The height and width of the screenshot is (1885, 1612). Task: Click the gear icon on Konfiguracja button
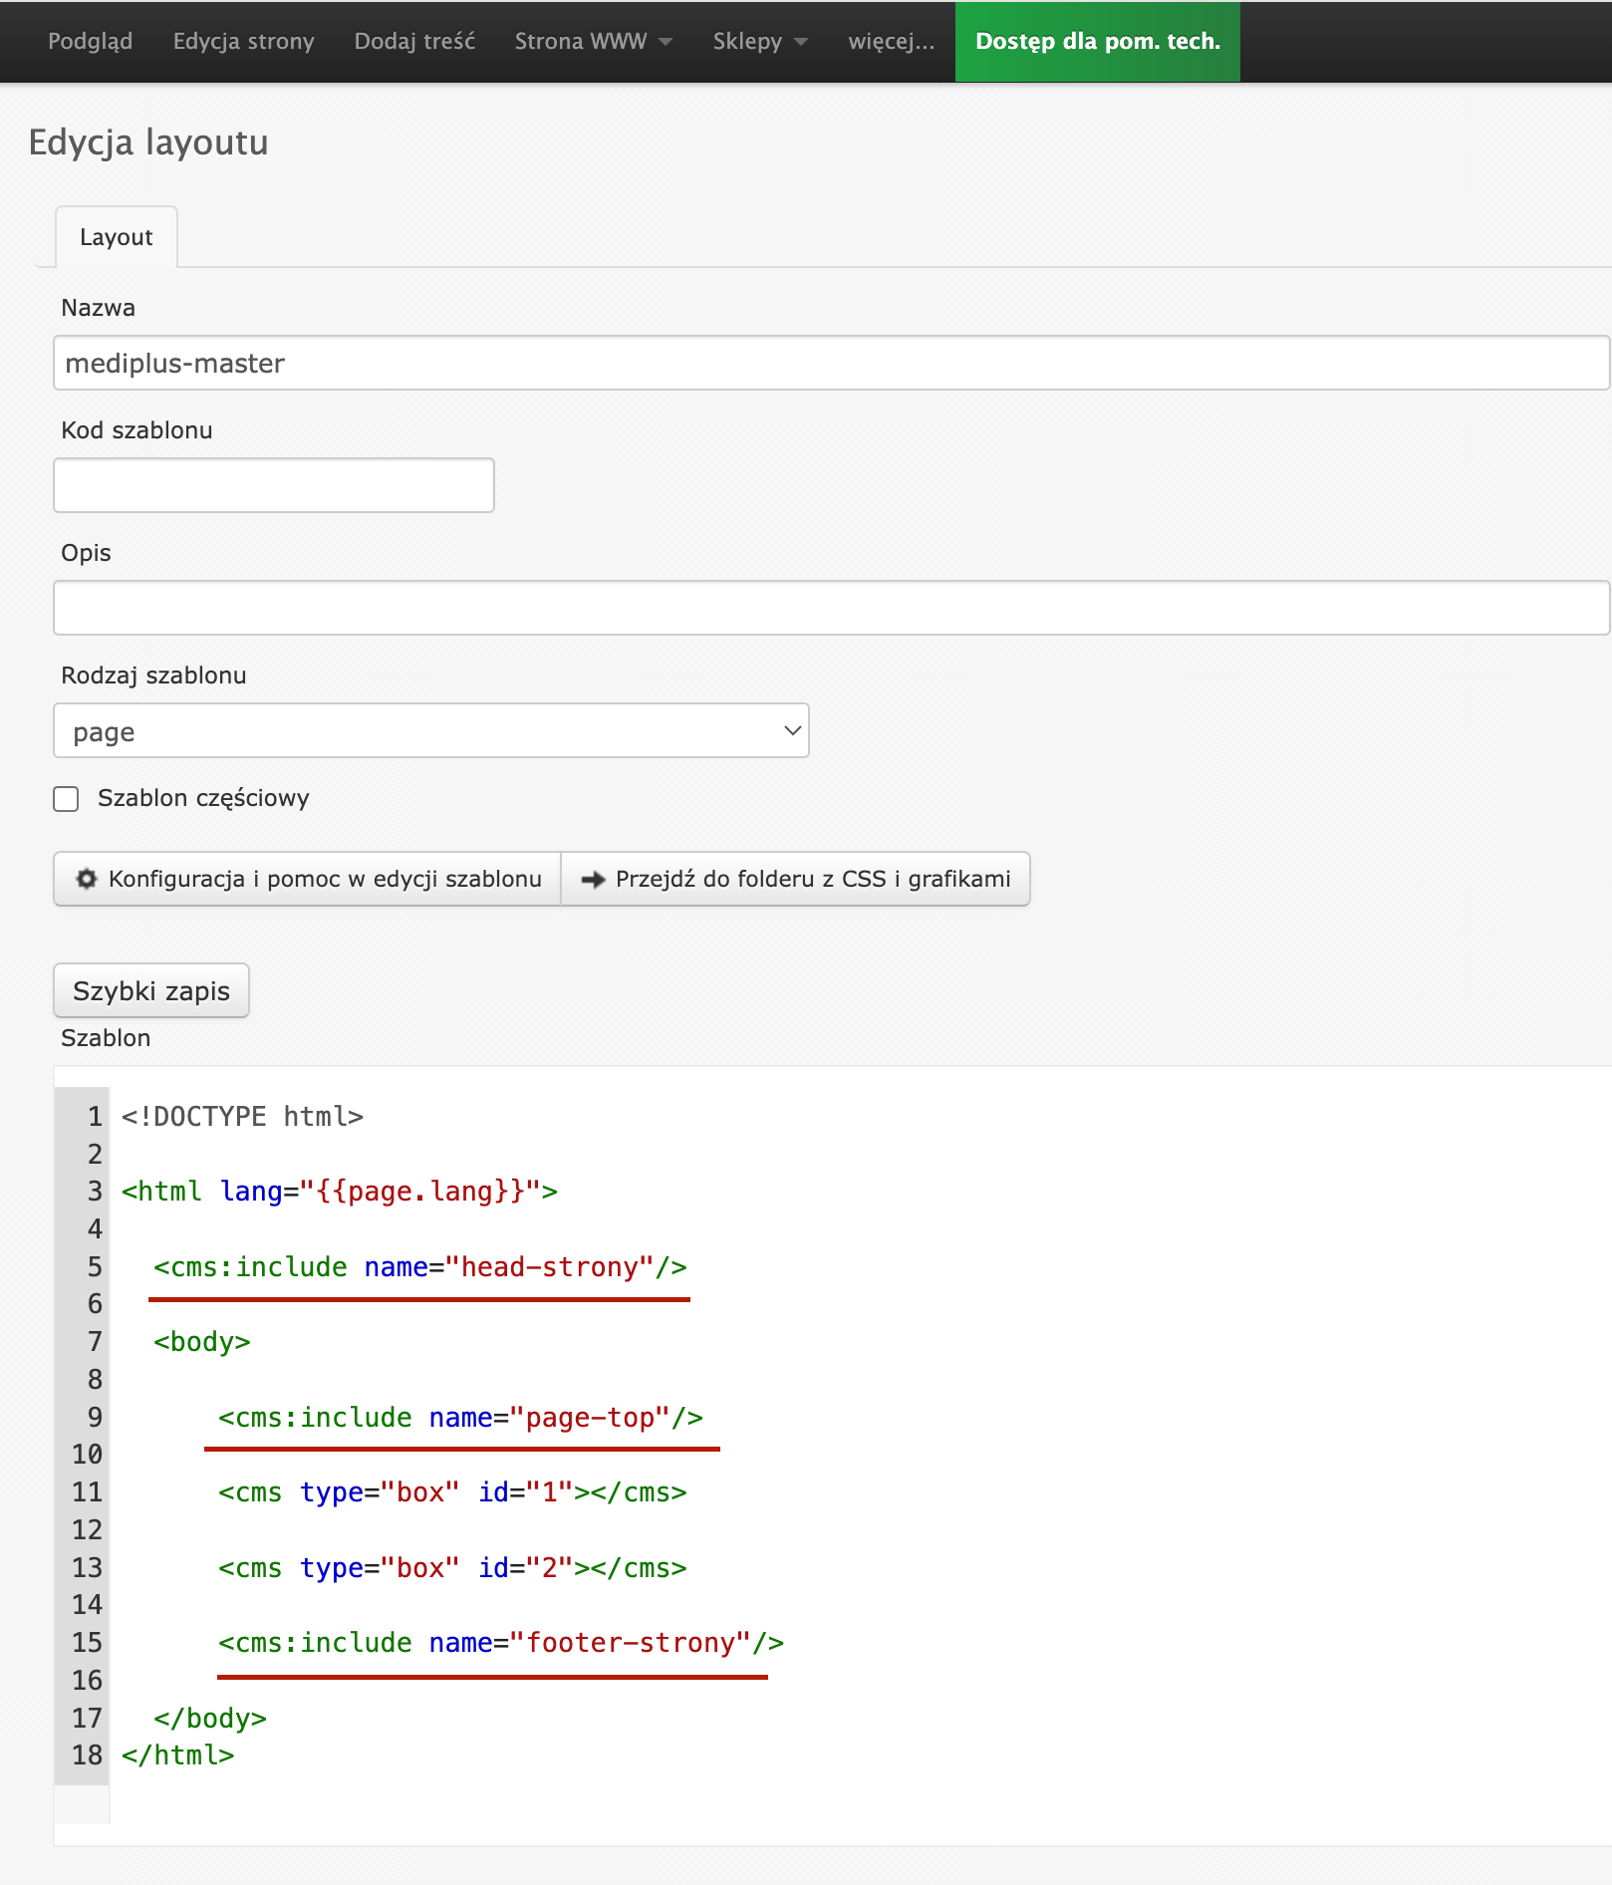[87, 879]
